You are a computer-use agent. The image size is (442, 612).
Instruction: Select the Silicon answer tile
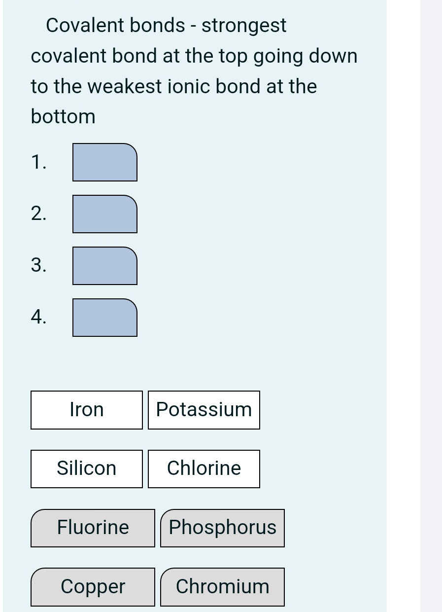(86, 468)
